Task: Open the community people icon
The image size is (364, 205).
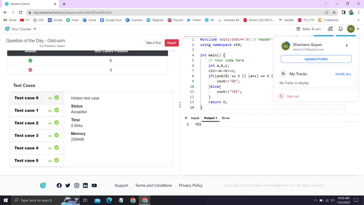Action: click(x=330, y=29)
